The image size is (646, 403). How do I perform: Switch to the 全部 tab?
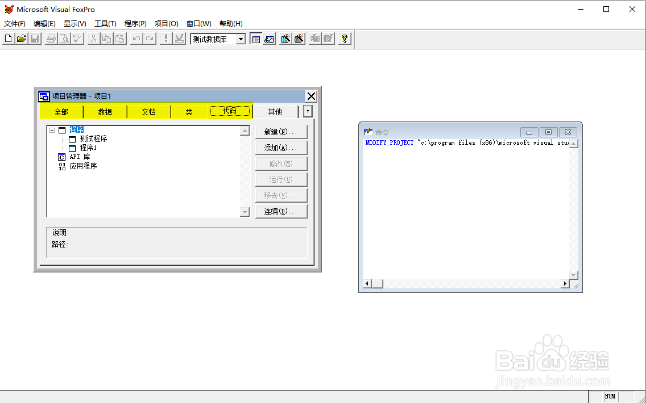coord(61,111)
